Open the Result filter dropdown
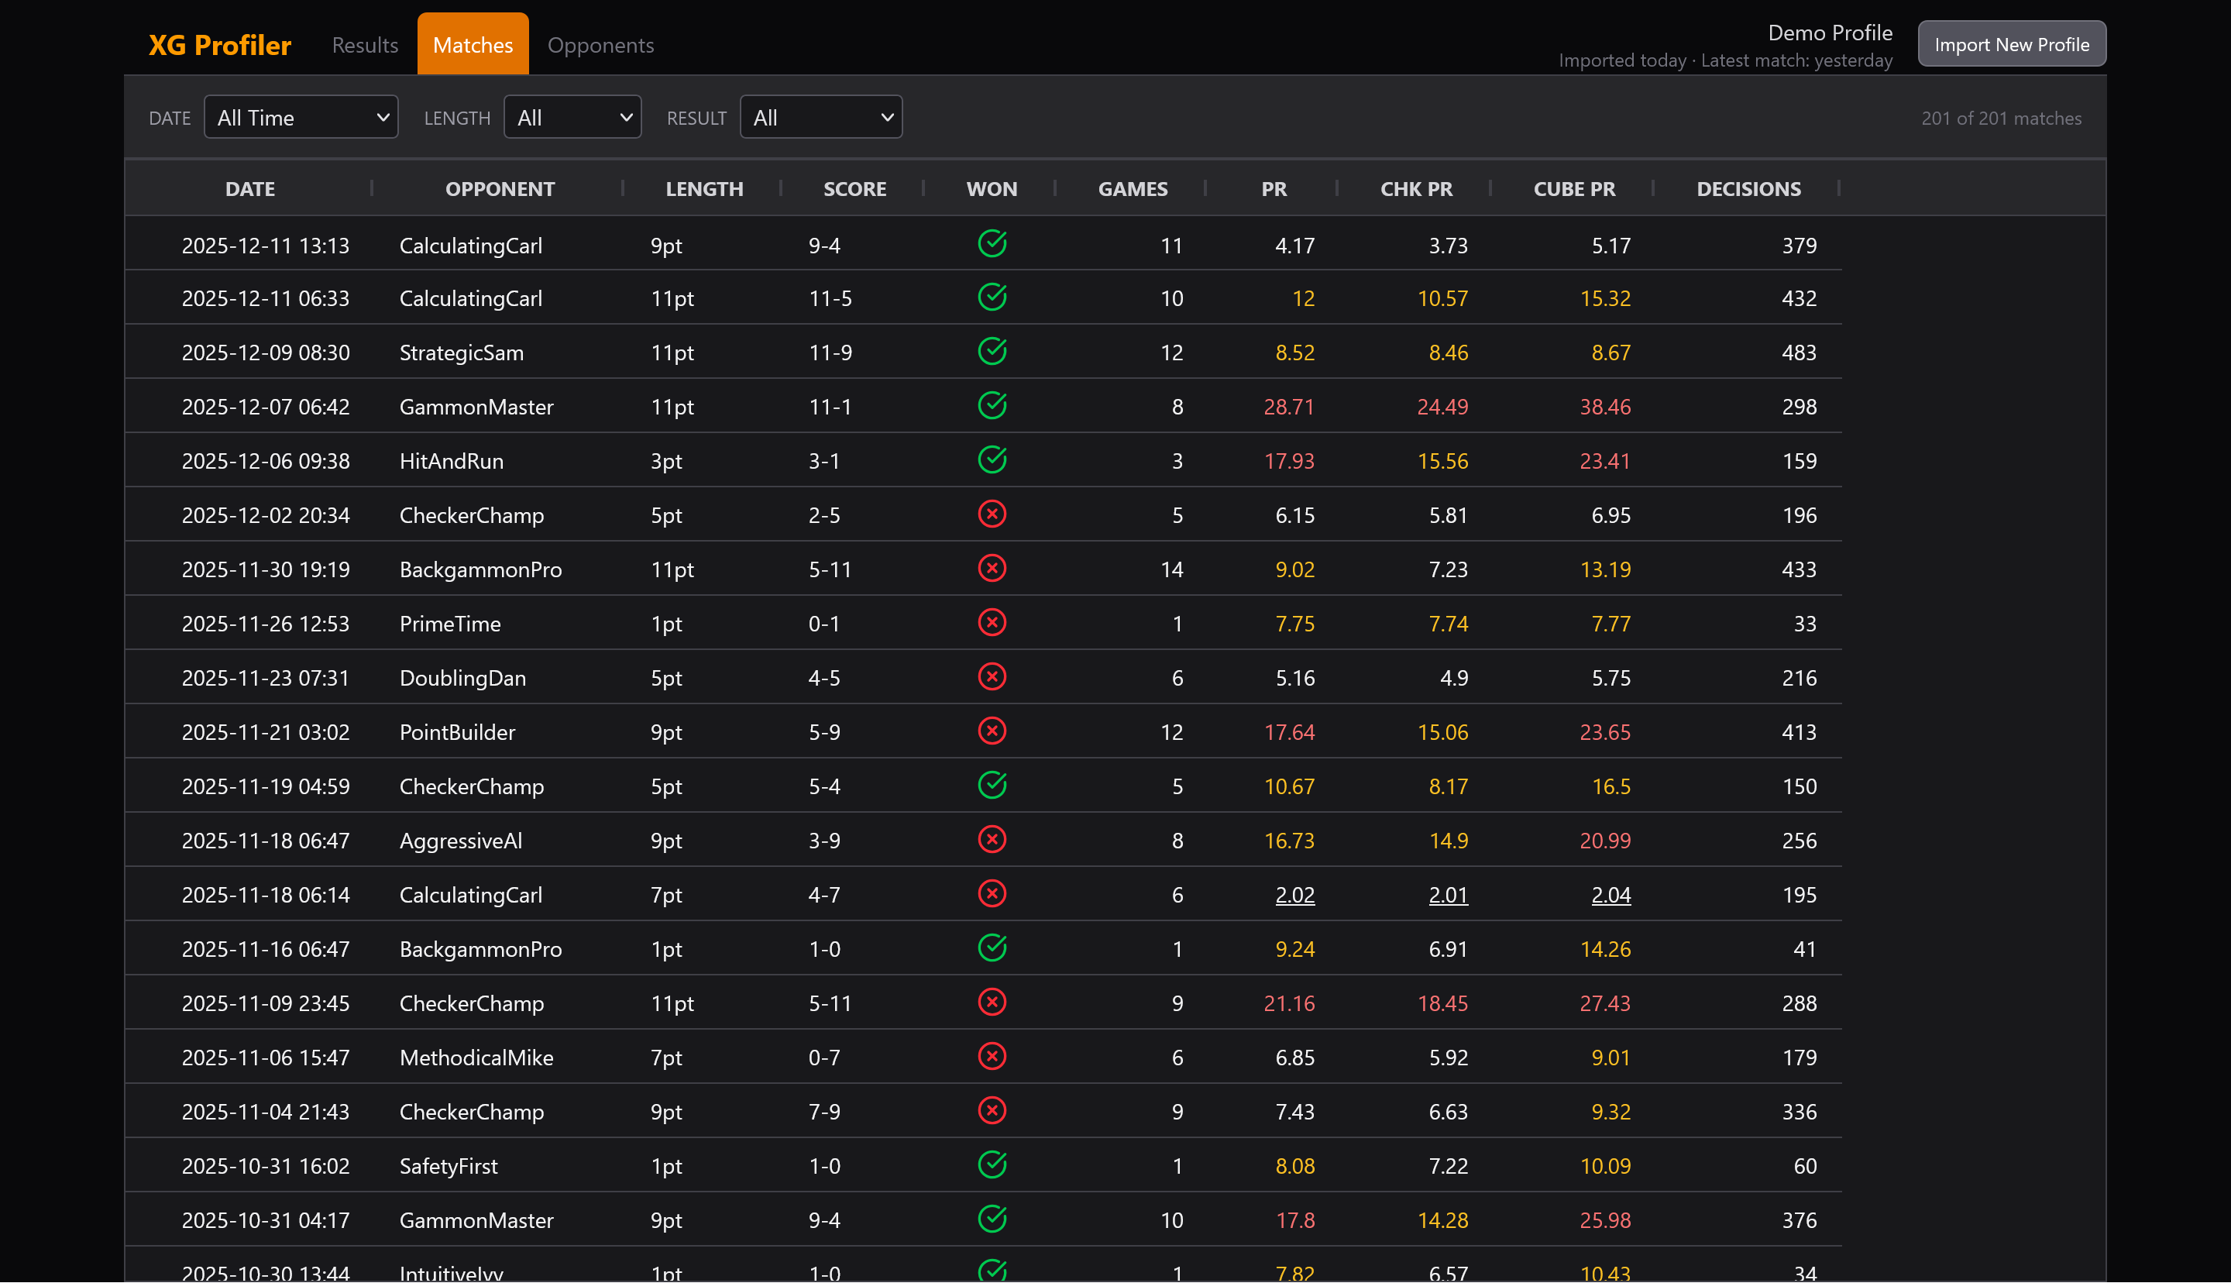The image size is (2231, 1283). click(820, 117)
